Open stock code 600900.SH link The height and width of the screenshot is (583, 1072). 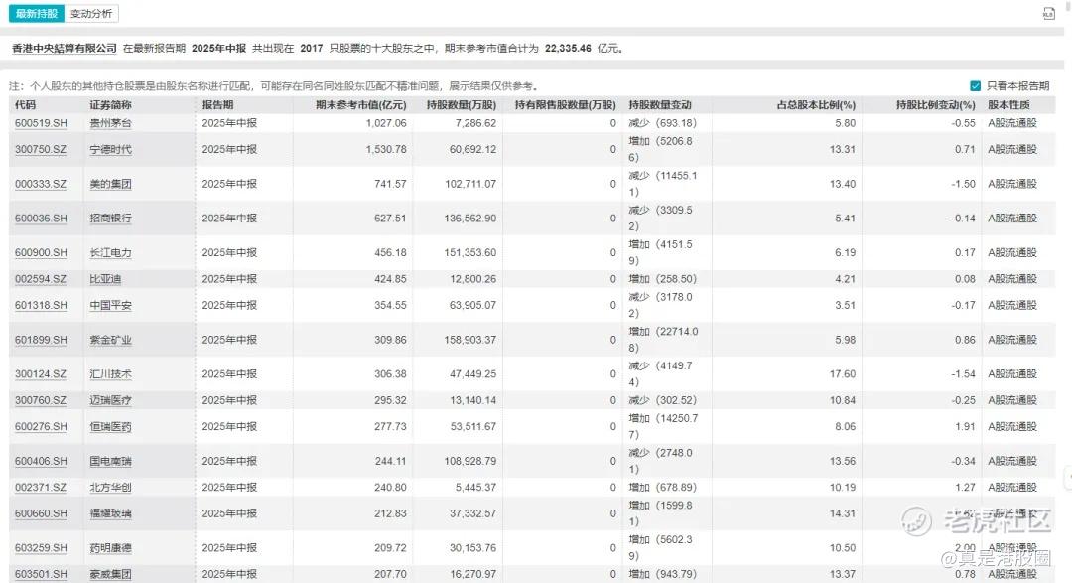tap(41, 253)
